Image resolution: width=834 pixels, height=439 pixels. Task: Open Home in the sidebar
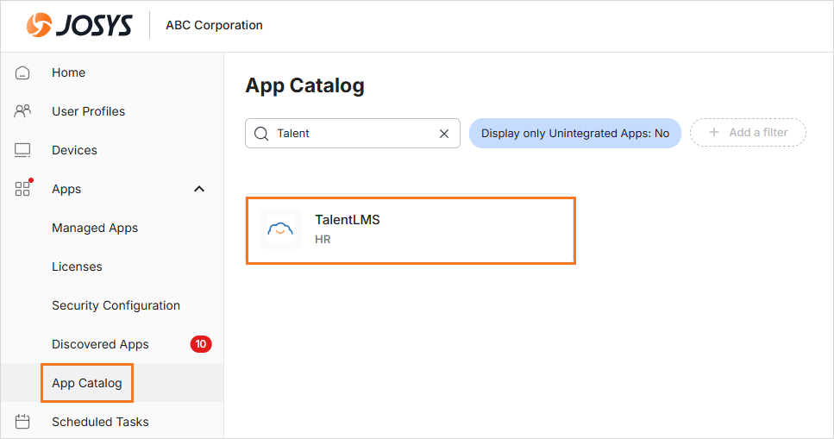coord(69,73)
